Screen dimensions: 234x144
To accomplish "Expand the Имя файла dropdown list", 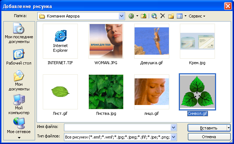I will pos(173,128).
